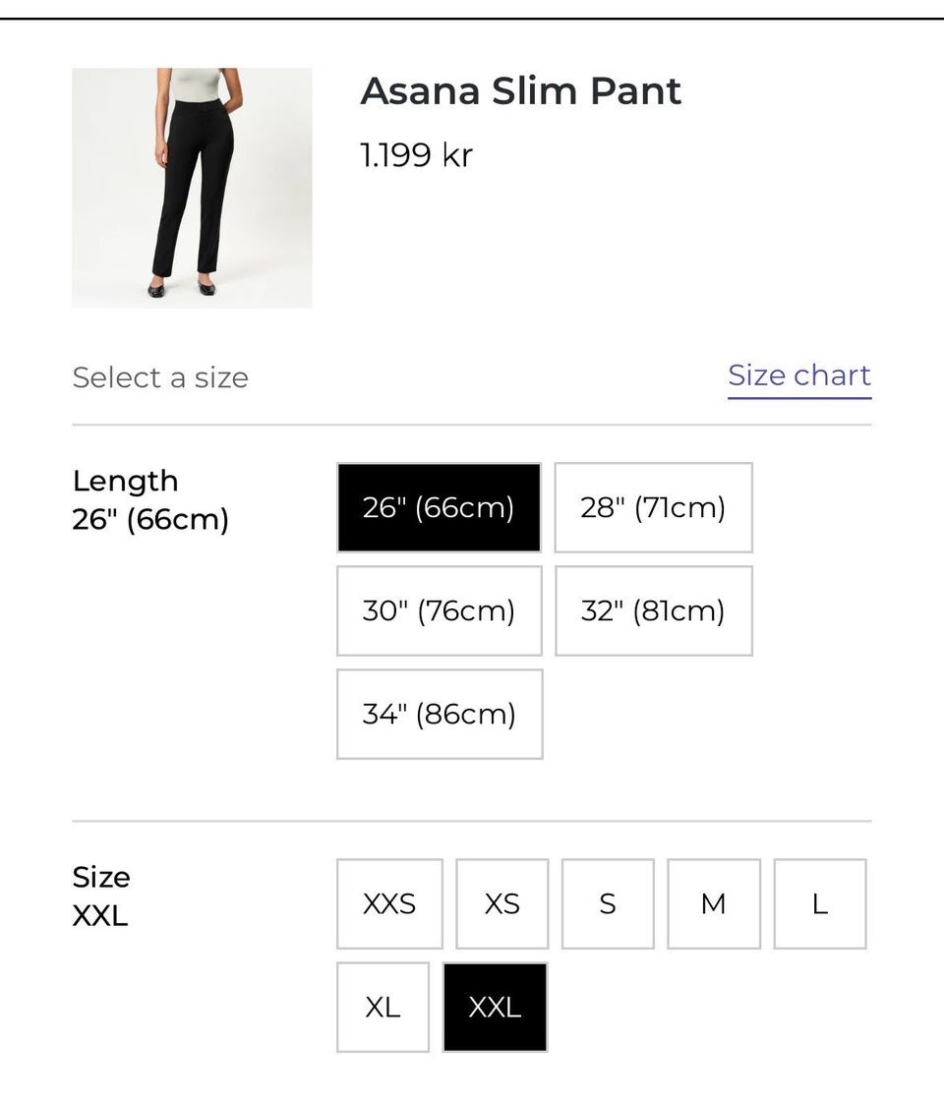
Task: Choose the 28" (71cm) length
Action: [653, 507]
